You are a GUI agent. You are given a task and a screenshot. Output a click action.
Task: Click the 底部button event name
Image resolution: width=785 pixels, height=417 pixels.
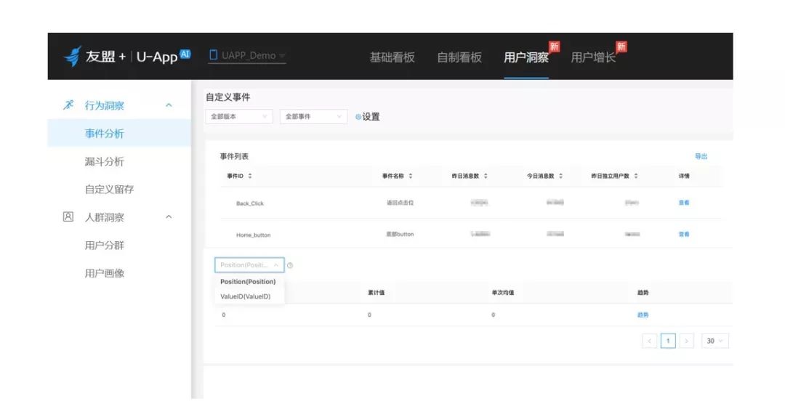(400, 234)
